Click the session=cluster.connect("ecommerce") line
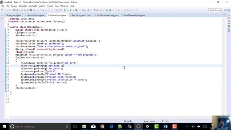Screen dimensions: 231x130 pyautogui.click(x=40, y=44)
